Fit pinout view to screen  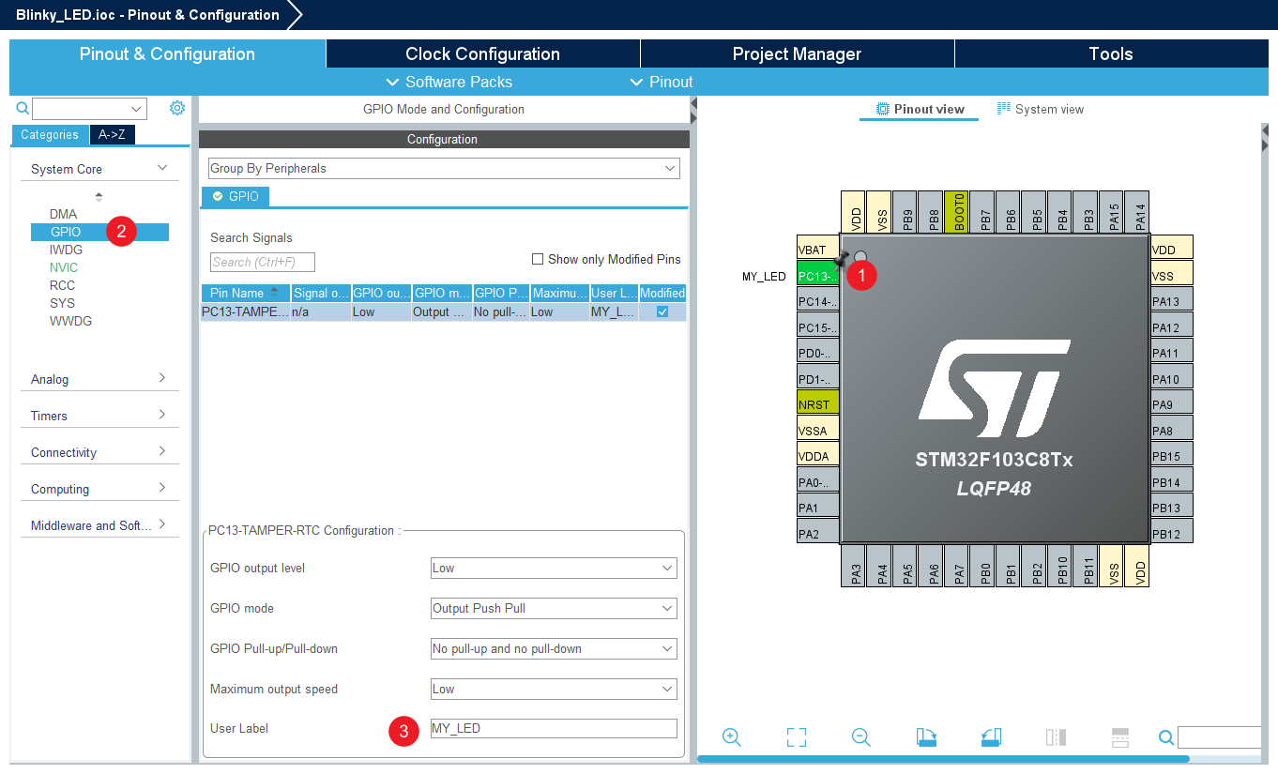coord(797,737)
